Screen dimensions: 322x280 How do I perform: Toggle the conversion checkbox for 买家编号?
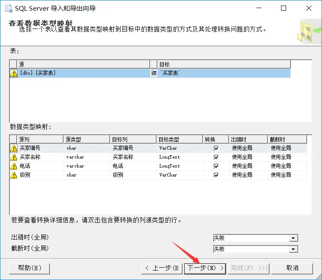216,148
